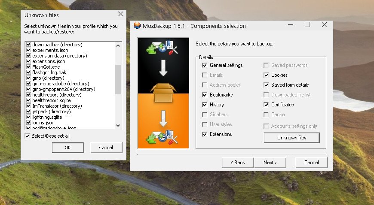
Task: Toggle the Select/Deselect all checkbox
Action: coord(27,136)
